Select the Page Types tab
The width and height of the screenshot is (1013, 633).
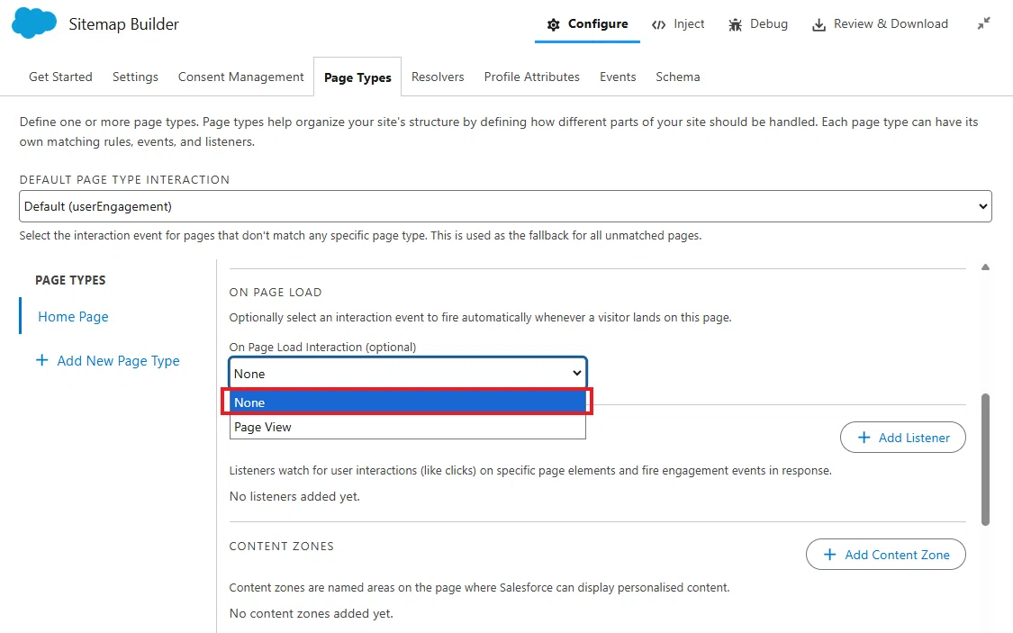coord(357,77)
